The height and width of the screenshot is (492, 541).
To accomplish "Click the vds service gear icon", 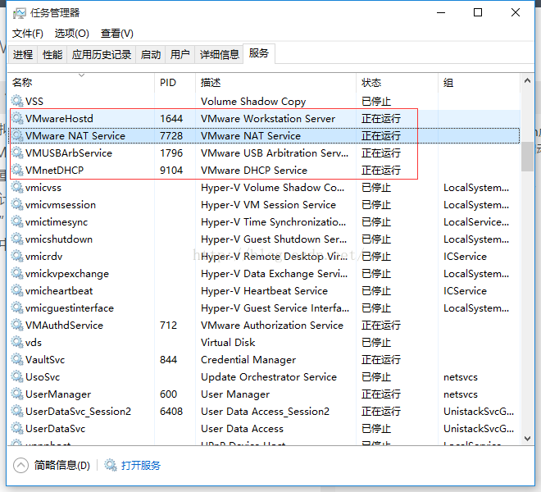I will coord(17,342).
